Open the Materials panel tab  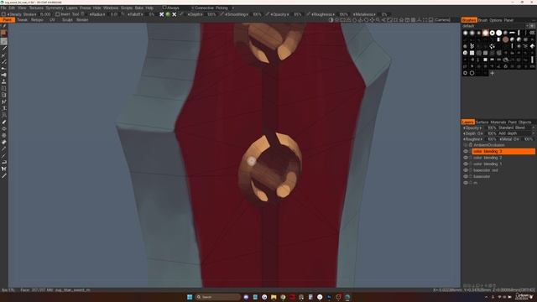pos(498,122)
